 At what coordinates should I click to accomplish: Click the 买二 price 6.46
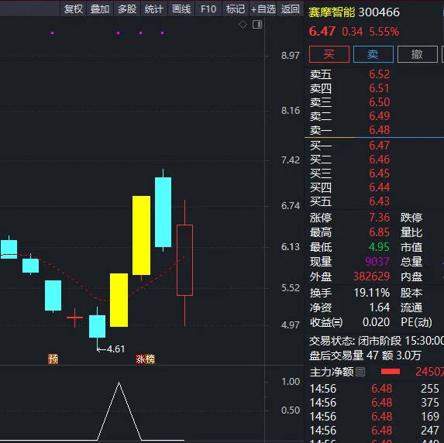pyautogui.click(x=379, y=160)
